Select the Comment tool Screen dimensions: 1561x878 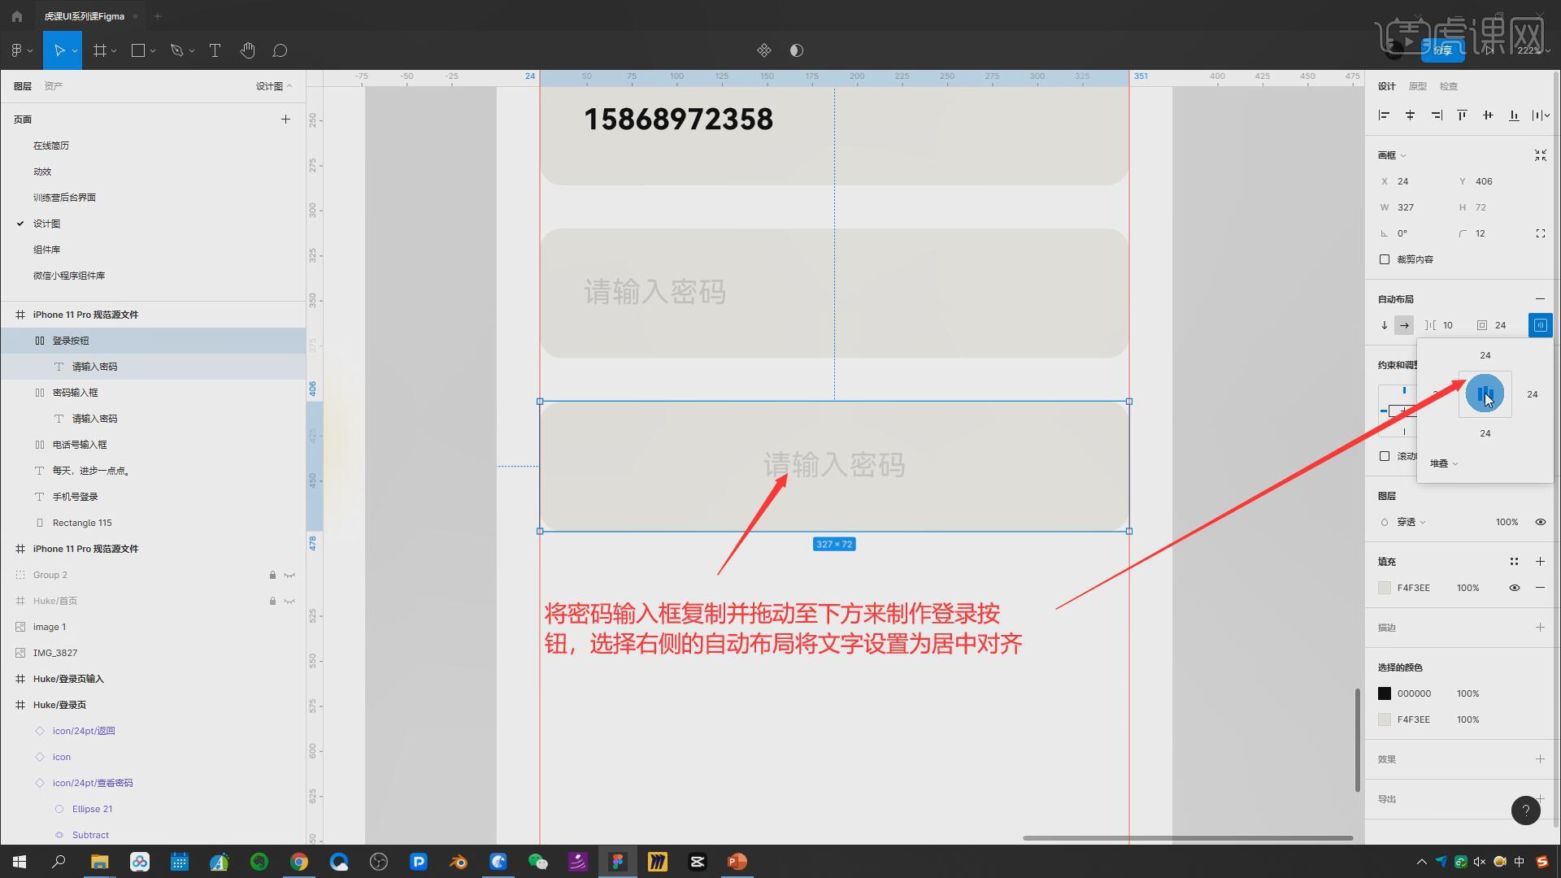pos(280,50)
